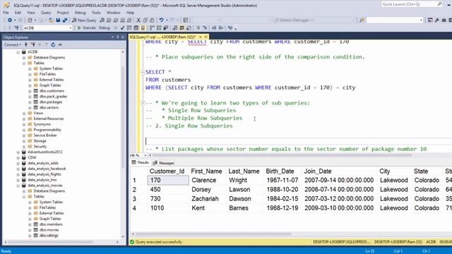
Task: Select the Results tab
Action: click(x=141, y=163)
